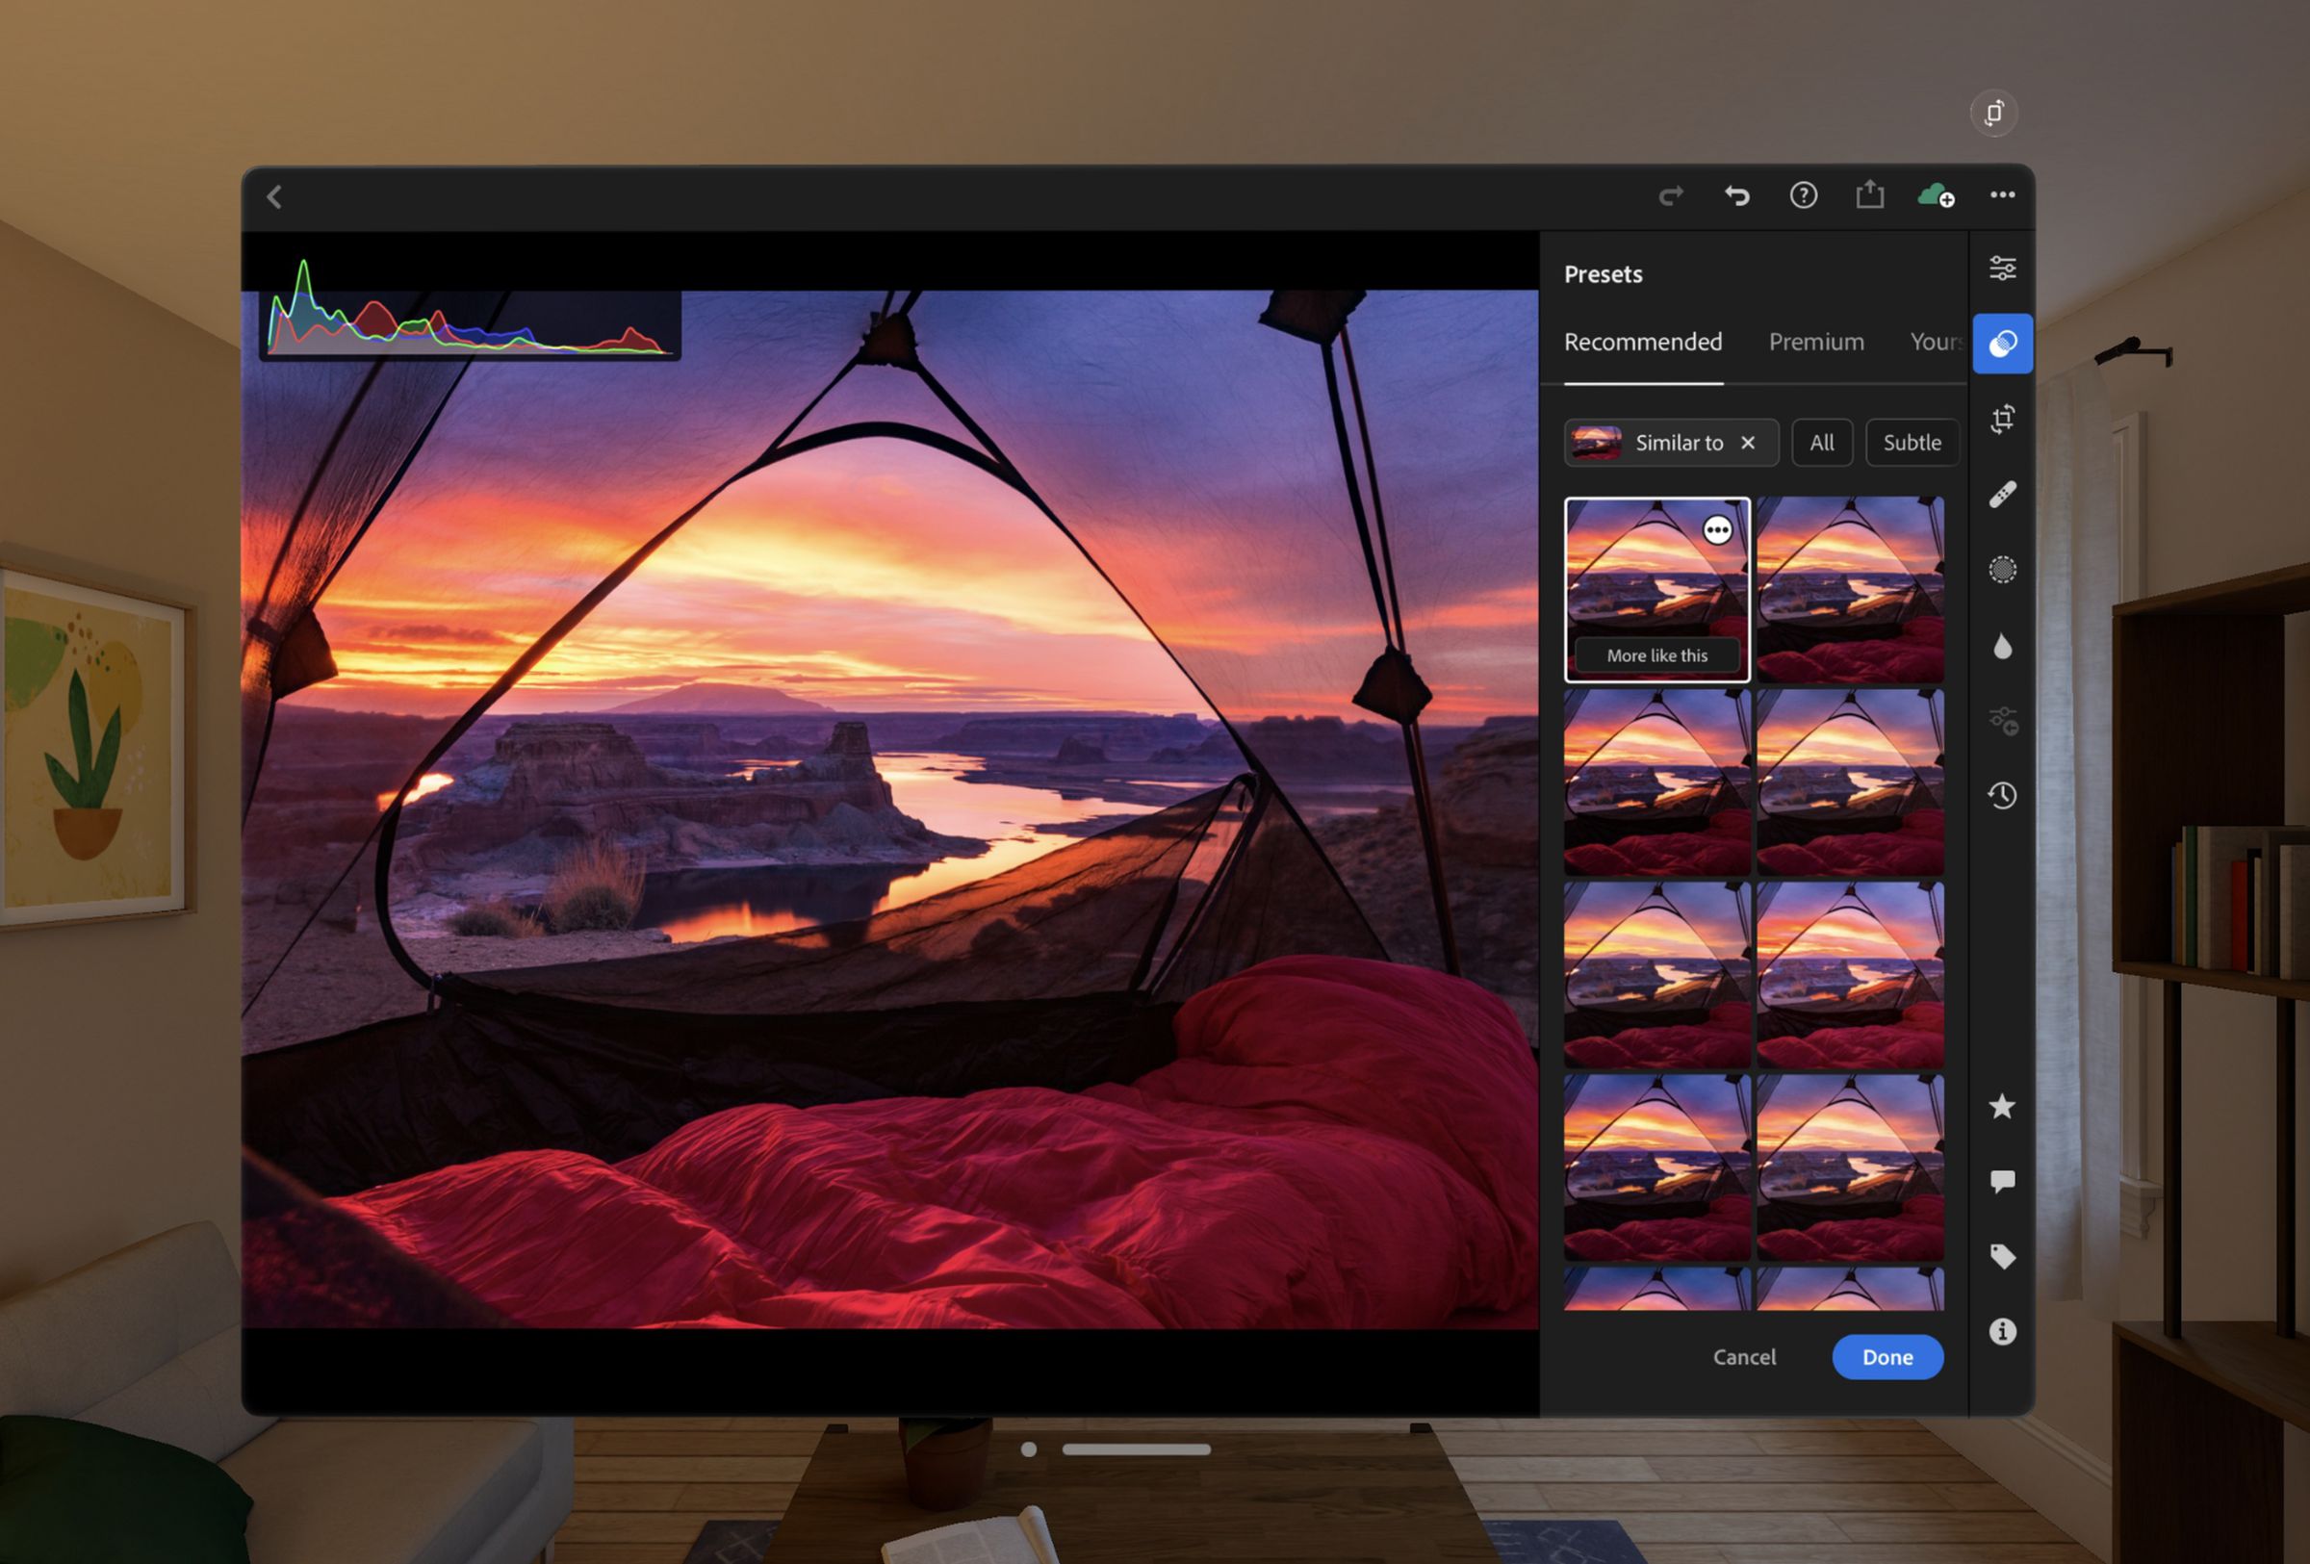The image size is (2310, 1564).
Task: Click More like this on preset
Action: coord(1655,655)
